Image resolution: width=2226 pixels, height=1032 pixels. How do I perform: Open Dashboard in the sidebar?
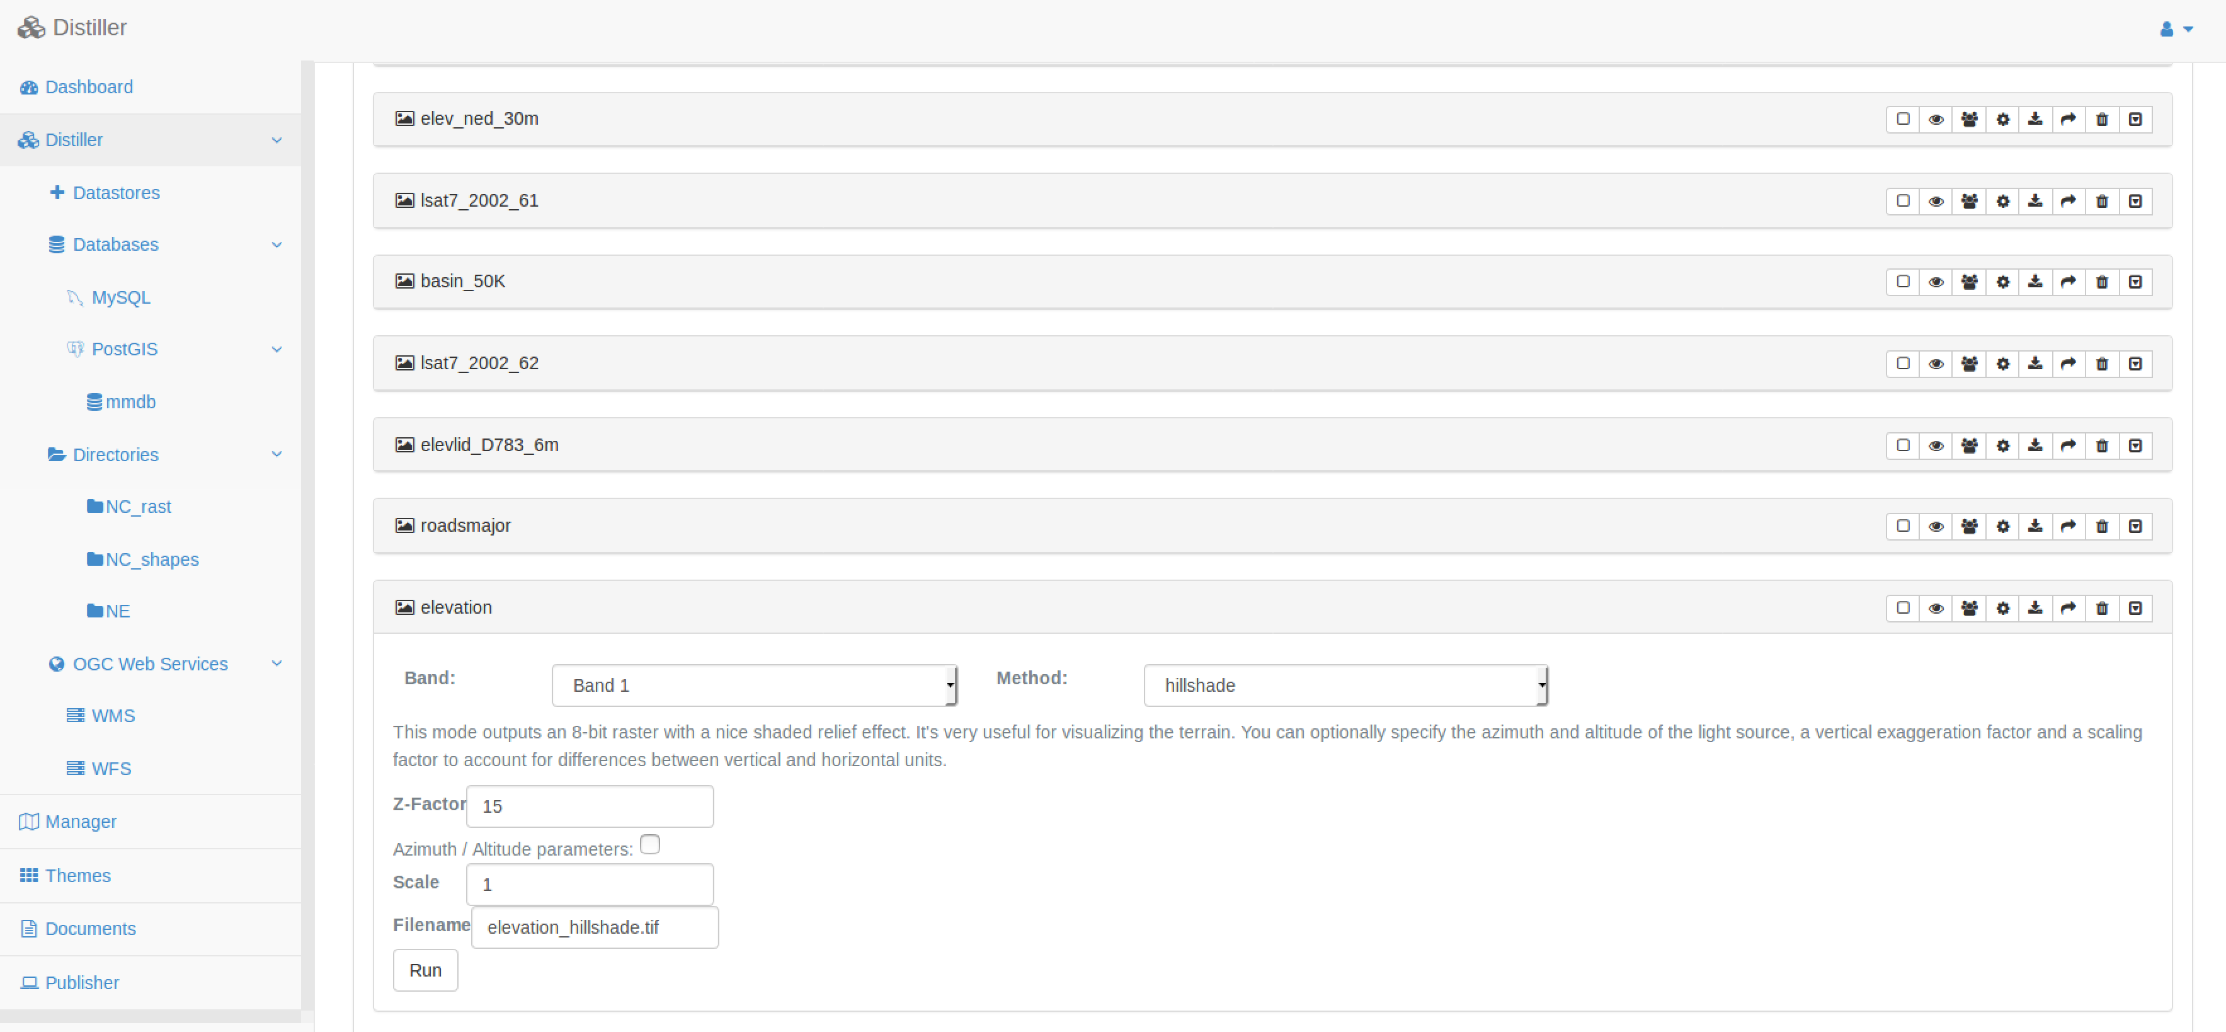[x=88, y=88]
